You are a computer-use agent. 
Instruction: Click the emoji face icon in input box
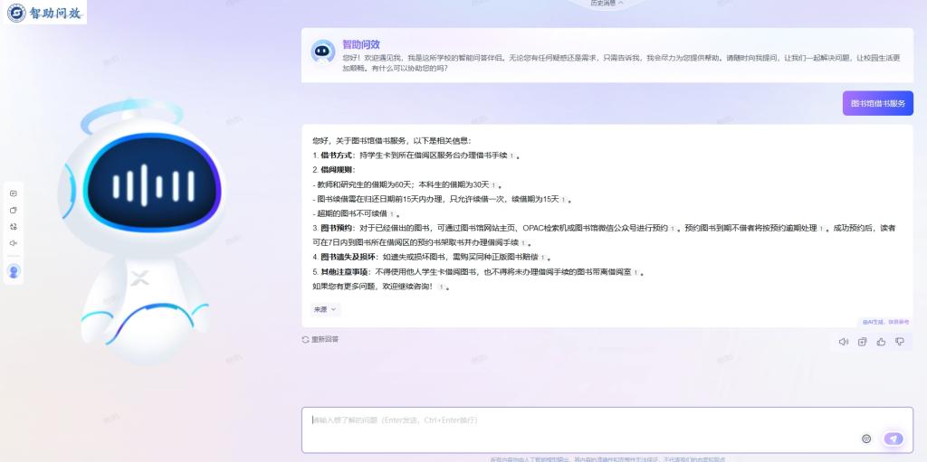click(866, 438)
